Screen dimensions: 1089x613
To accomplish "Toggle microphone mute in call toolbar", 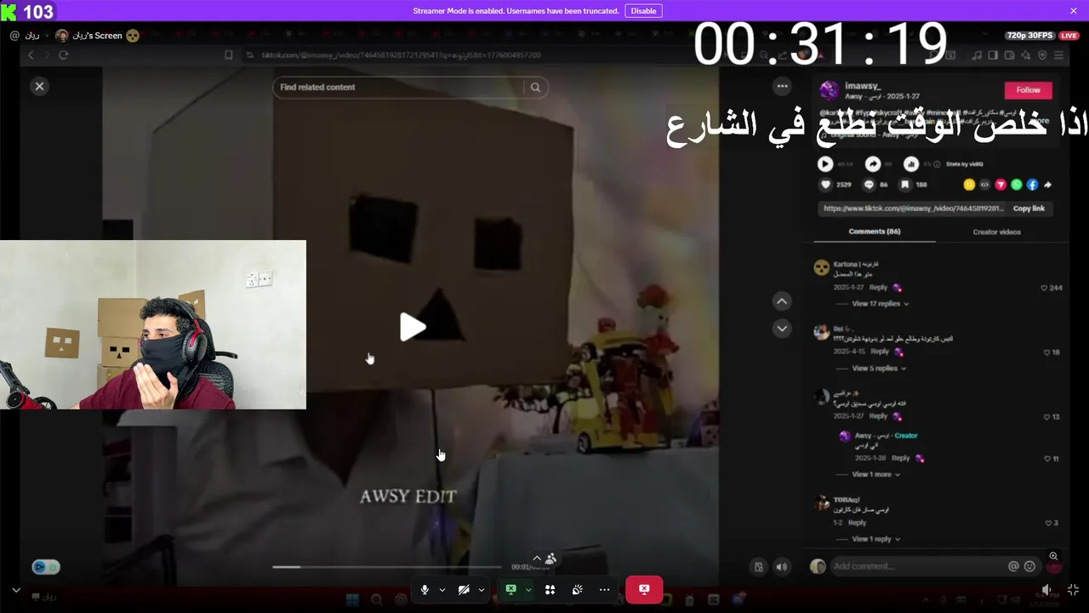I will [425, 590].
